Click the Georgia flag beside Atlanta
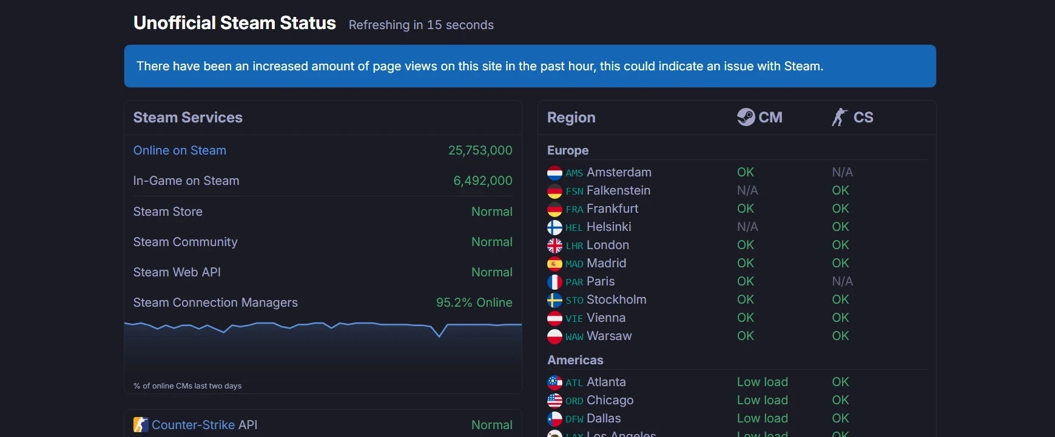This screenshot has height=437, width=1055. (554, 382)
